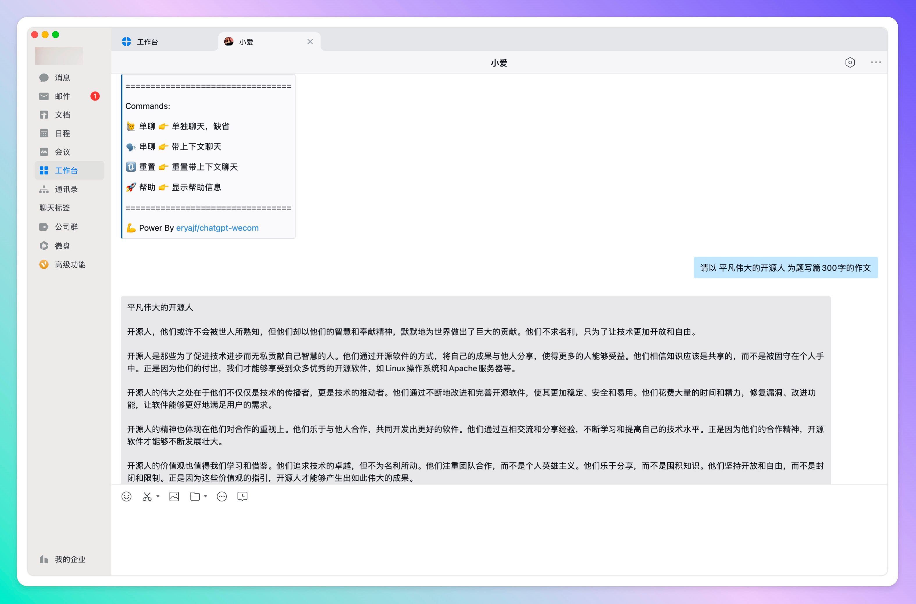Switch to the 工作台 tab
The image size is (916, 604).
[x=147, y=42]
